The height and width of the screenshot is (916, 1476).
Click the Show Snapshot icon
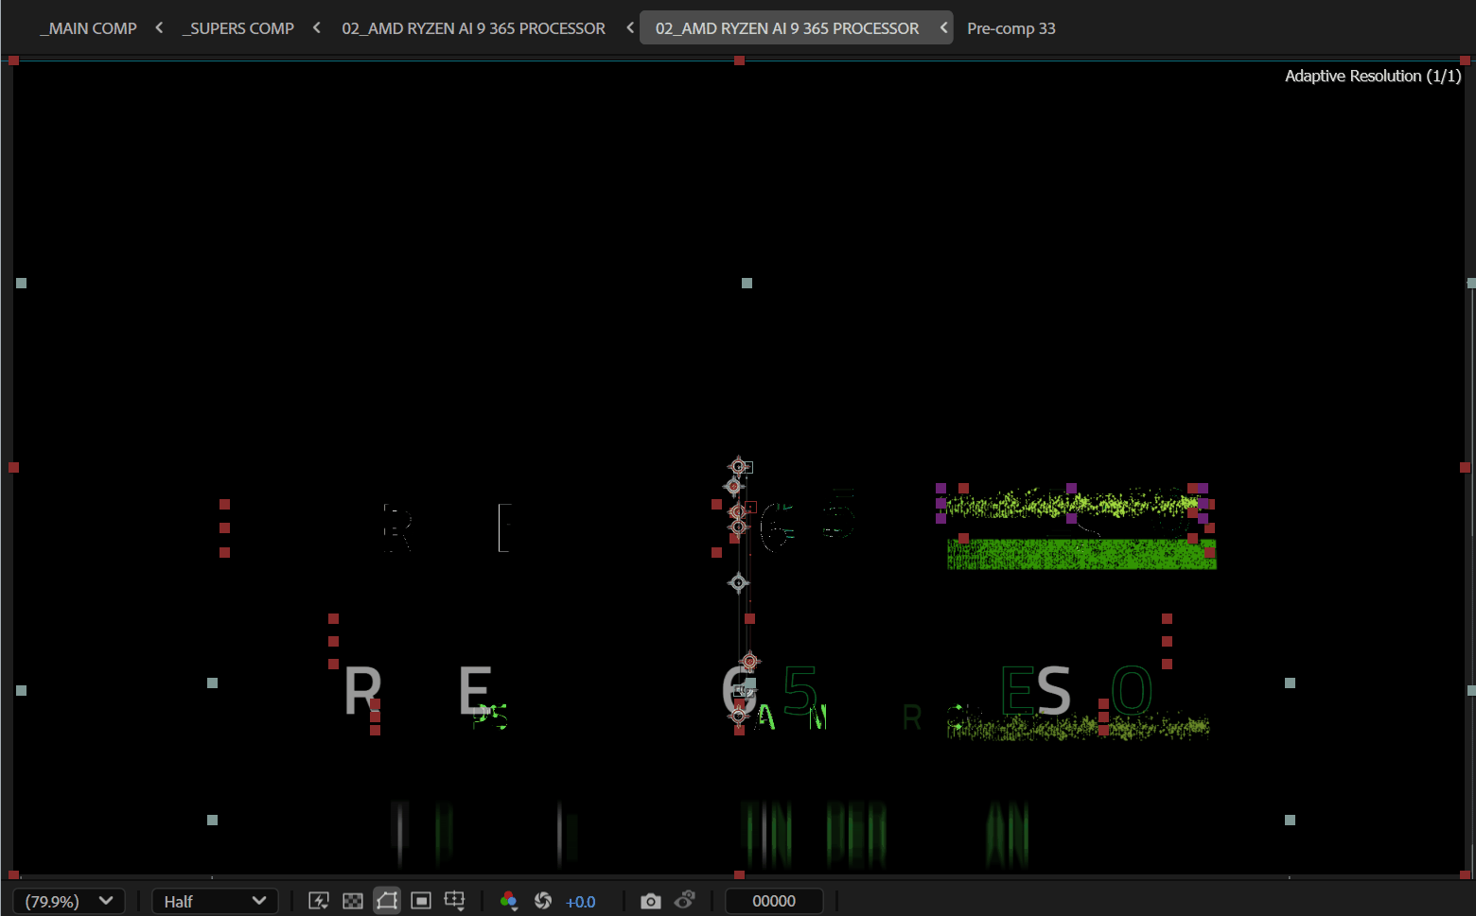pyautogui.click(x=685, y=900)
